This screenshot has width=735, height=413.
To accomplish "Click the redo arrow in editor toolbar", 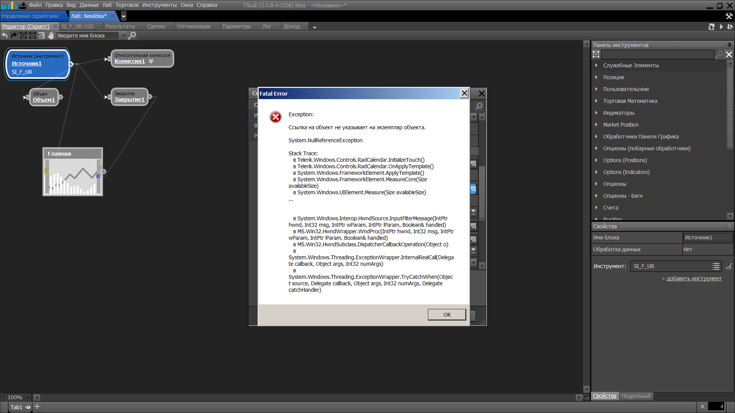I will click(14, 36).
